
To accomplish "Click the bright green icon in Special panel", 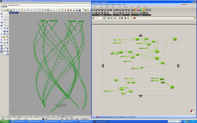I will (141, 10).
